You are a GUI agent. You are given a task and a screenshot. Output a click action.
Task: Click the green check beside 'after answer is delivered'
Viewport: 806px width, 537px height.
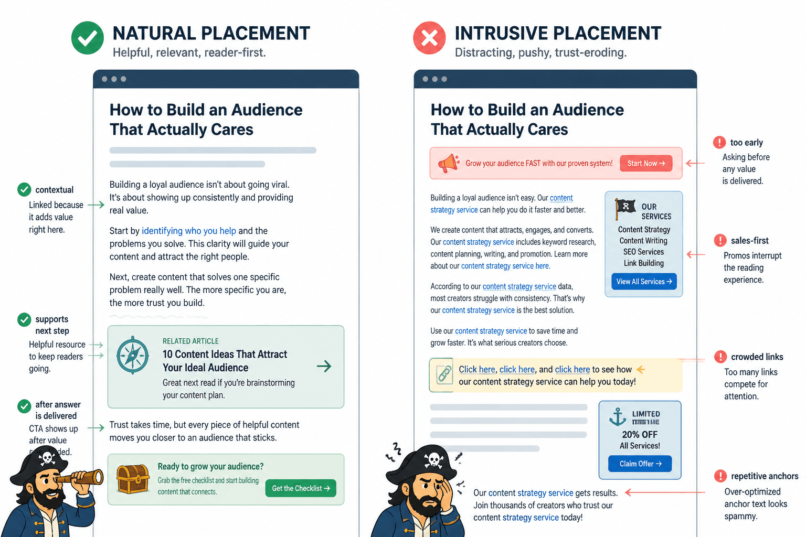coord(24,406)
